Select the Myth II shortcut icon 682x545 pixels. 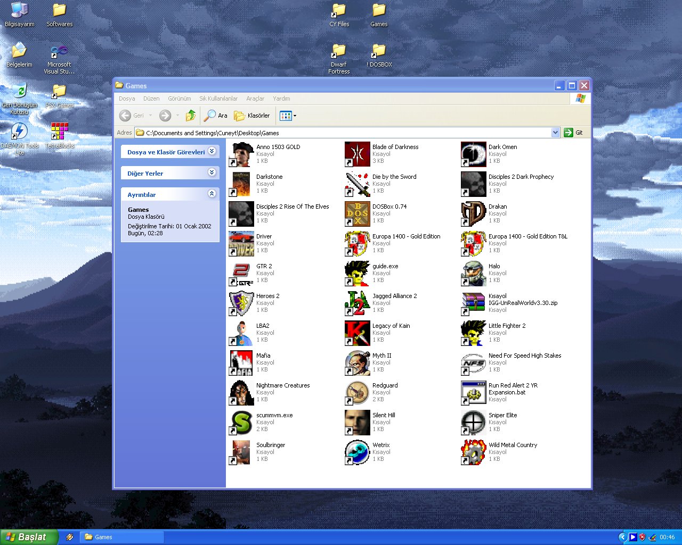[357, 363]
